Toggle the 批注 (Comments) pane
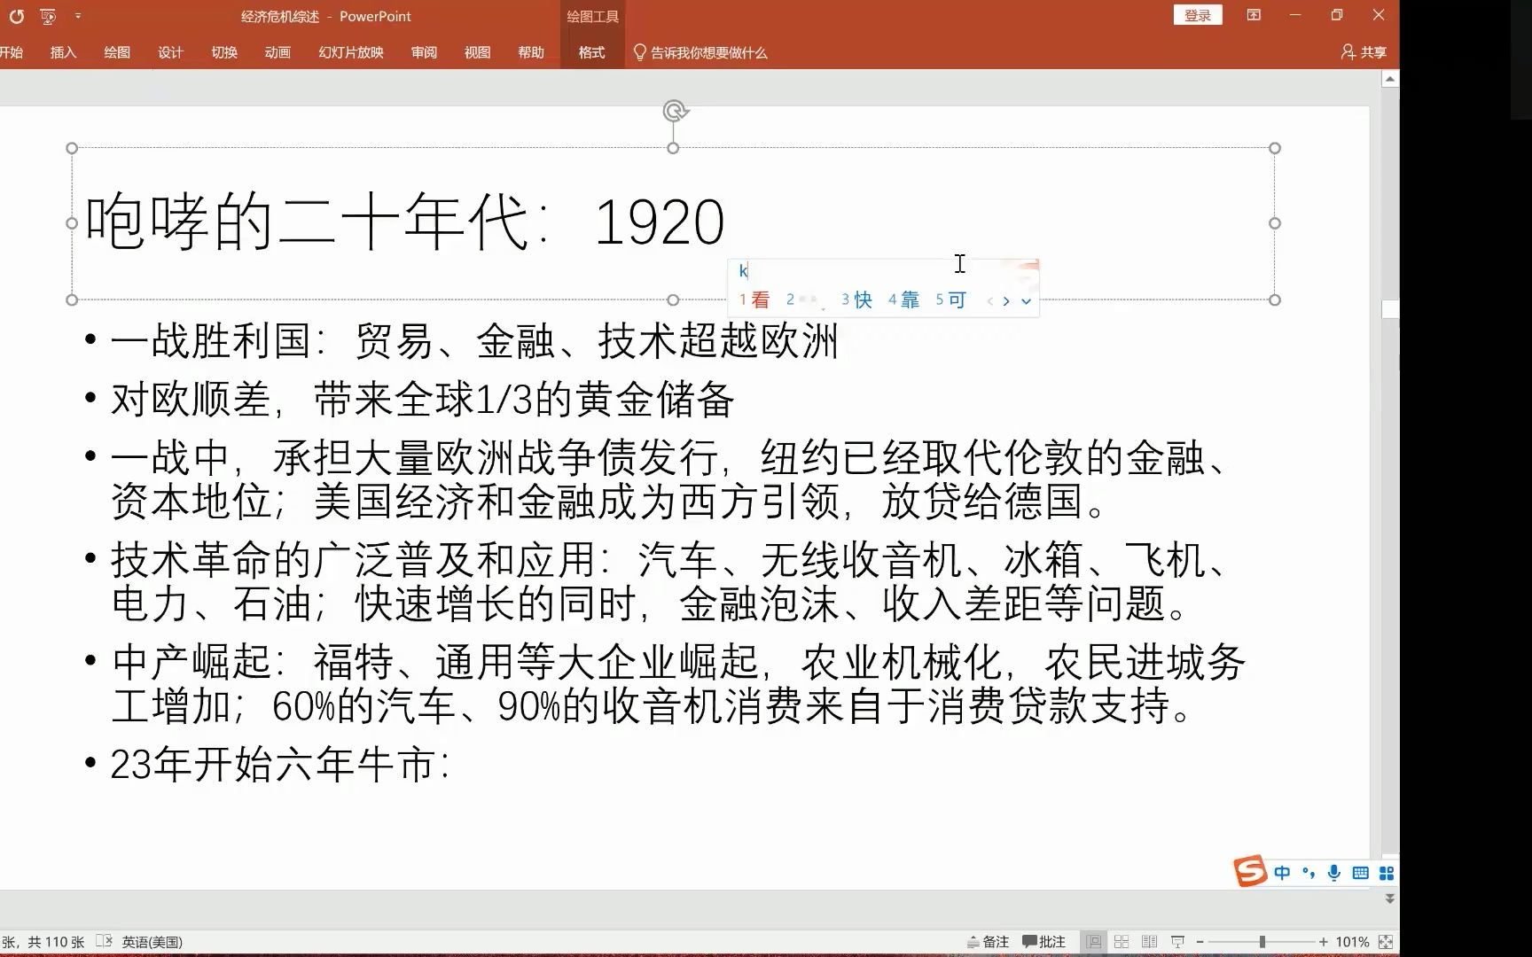This screenshot has height=957, width=1532. coord(1044,942)
